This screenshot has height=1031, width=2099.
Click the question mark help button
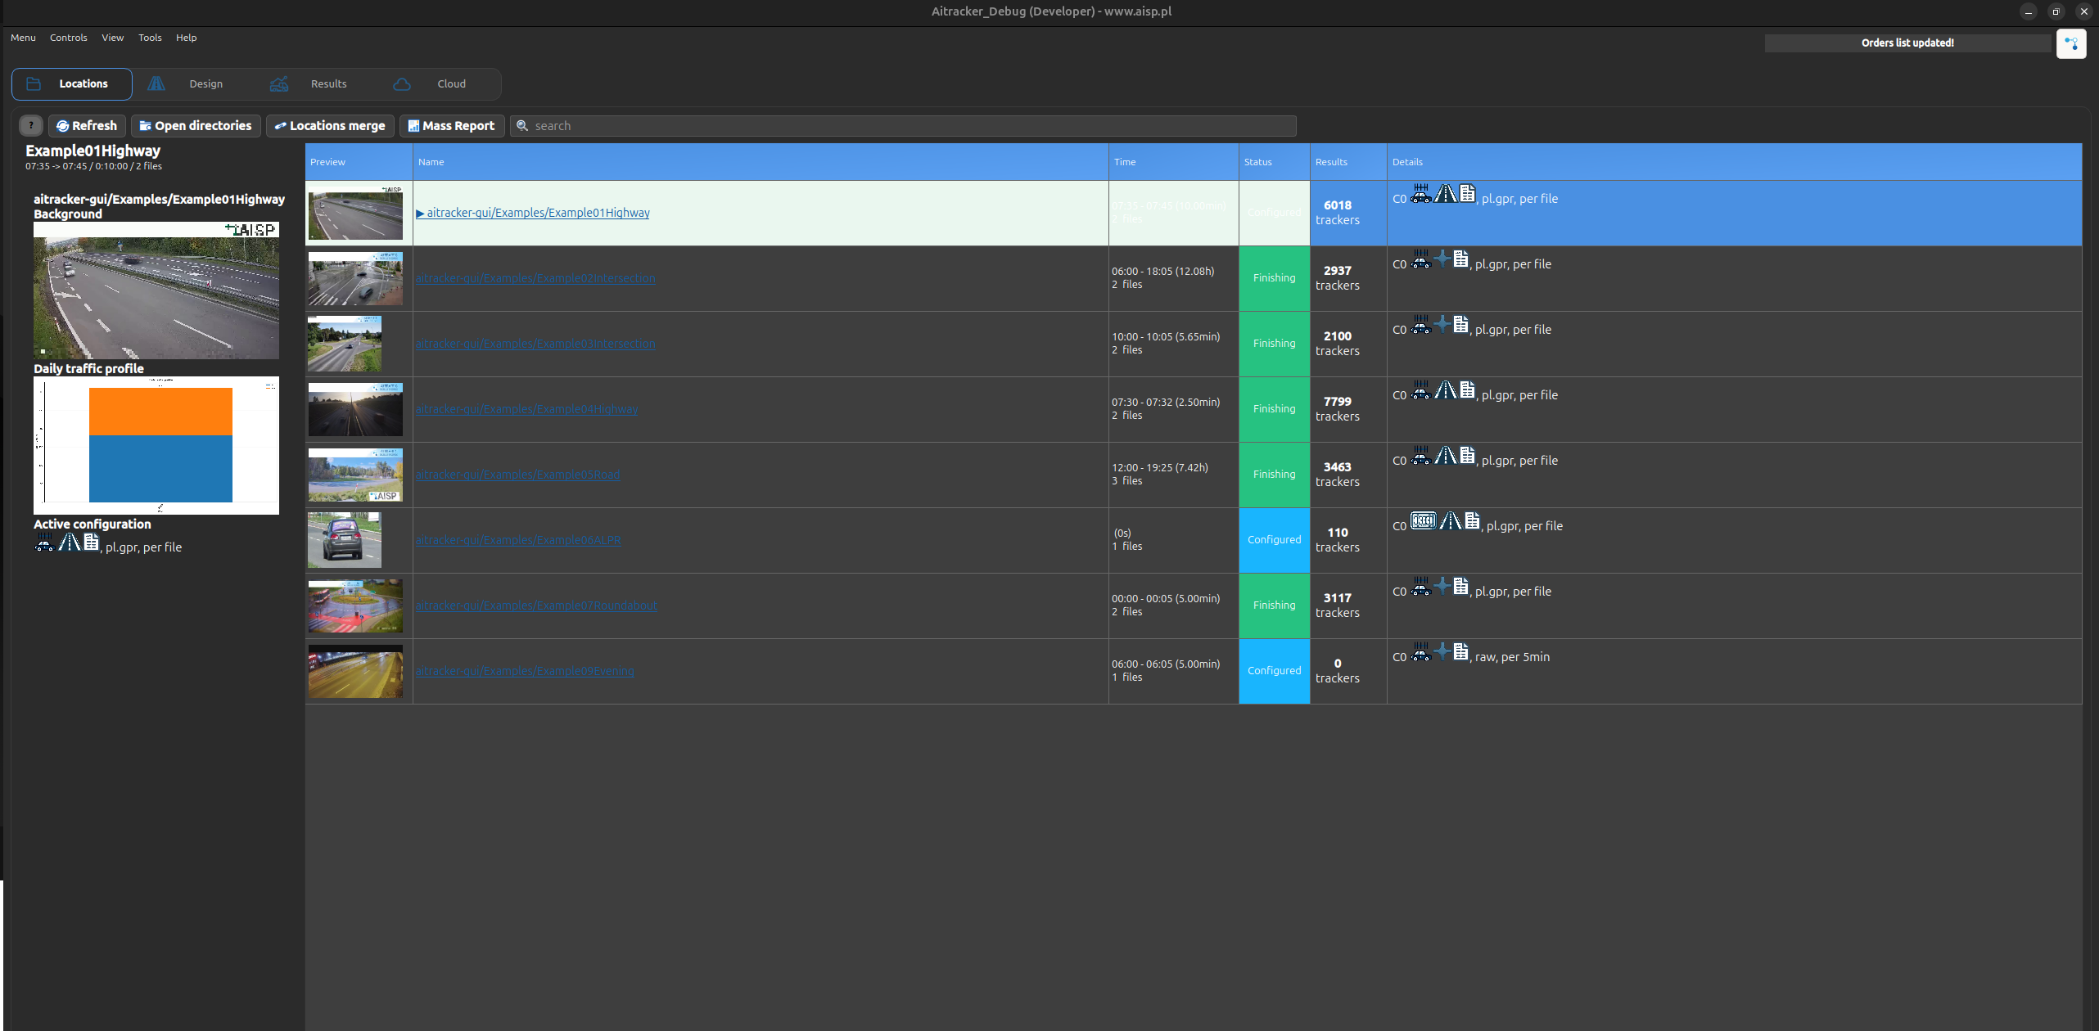31,126
